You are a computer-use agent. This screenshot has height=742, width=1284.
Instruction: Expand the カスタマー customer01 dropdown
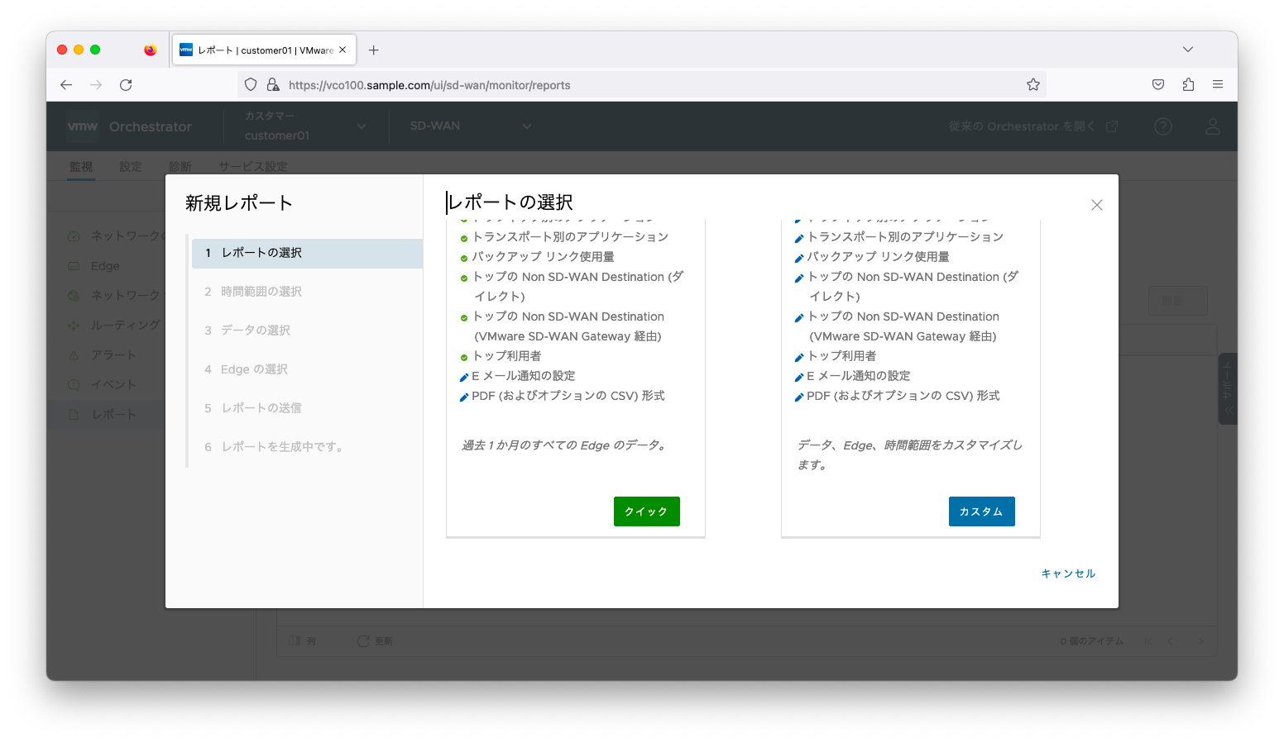(x=304, y=126)
